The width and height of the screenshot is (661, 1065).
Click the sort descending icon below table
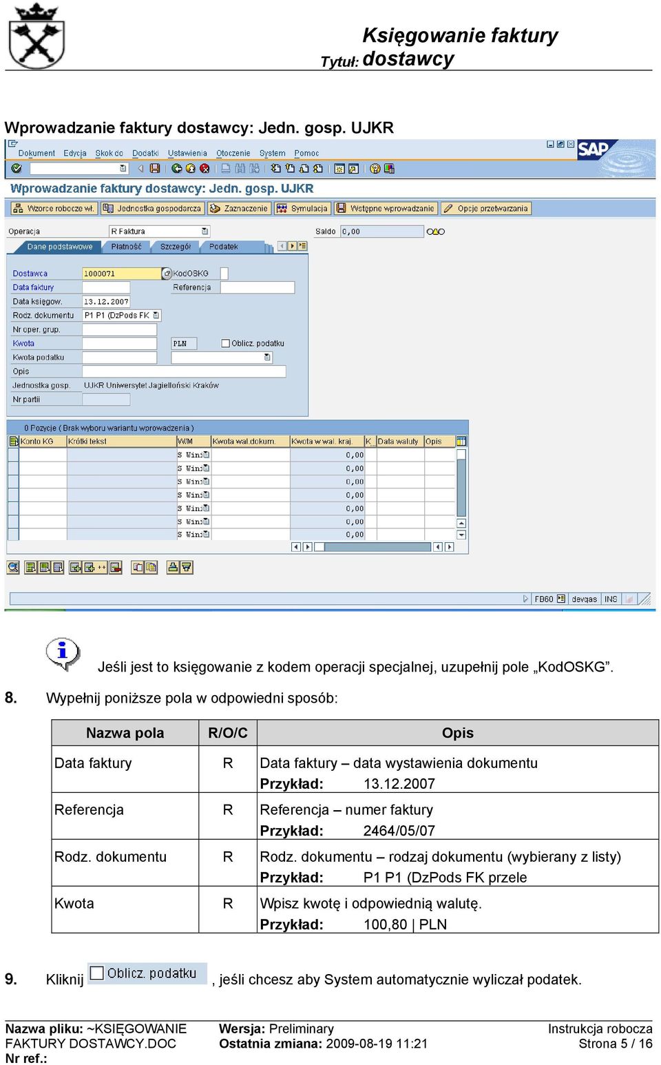coord(186,567)
